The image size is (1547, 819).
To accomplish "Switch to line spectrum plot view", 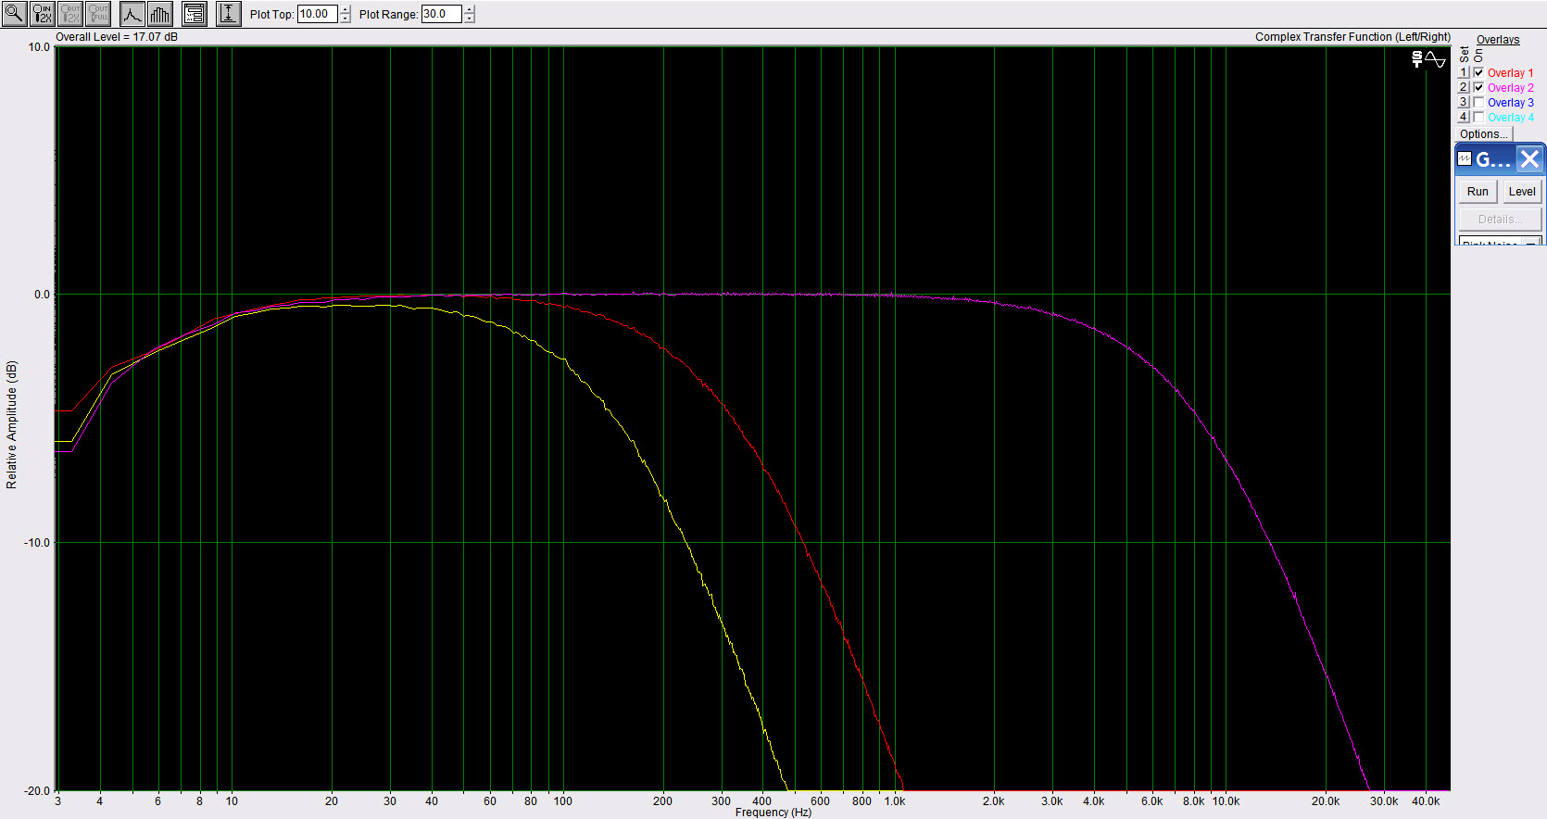I will pyautogui.click(x=132, y=14).
